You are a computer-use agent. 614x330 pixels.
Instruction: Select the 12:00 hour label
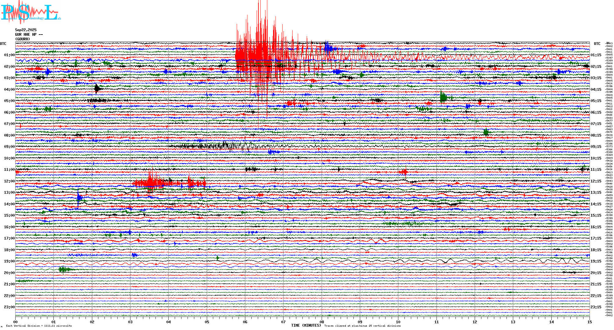pos(9,181)
